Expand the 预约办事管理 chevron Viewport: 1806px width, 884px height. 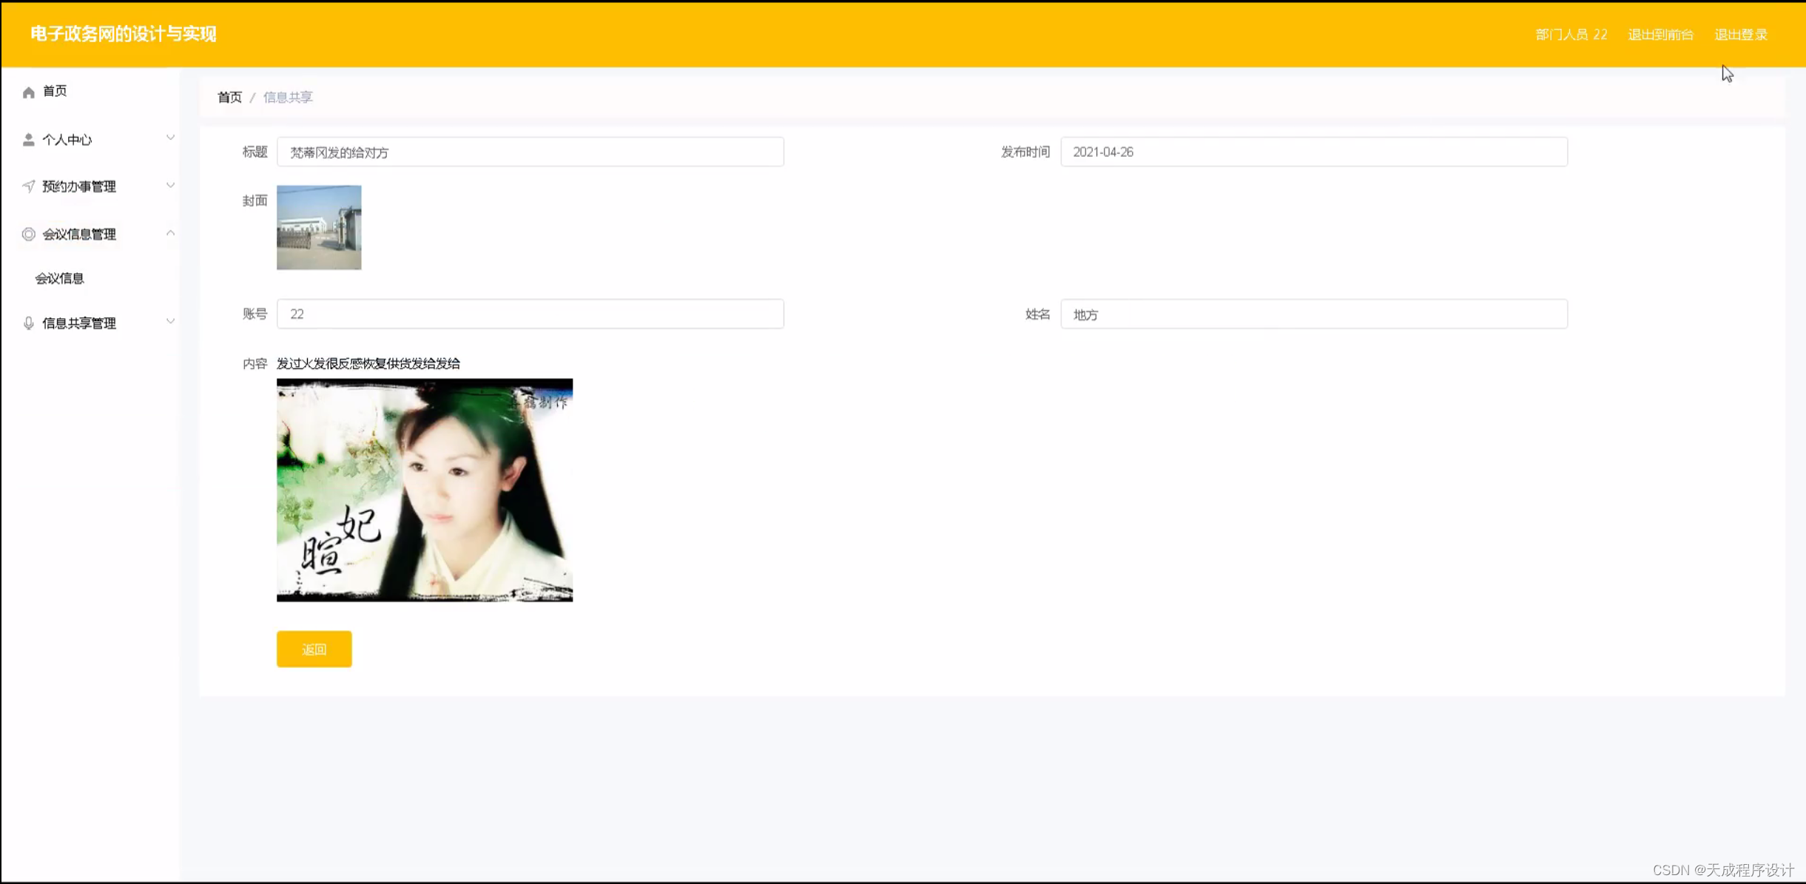point(170,186)
